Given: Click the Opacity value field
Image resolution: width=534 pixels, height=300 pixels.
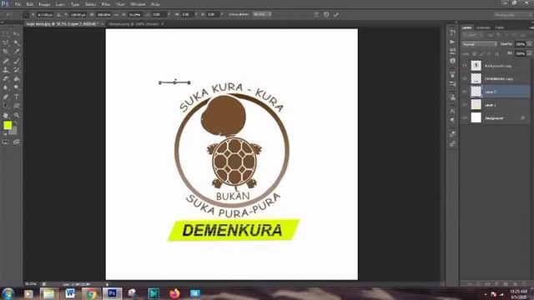Looking at the screenshot, I should point(520,44).
